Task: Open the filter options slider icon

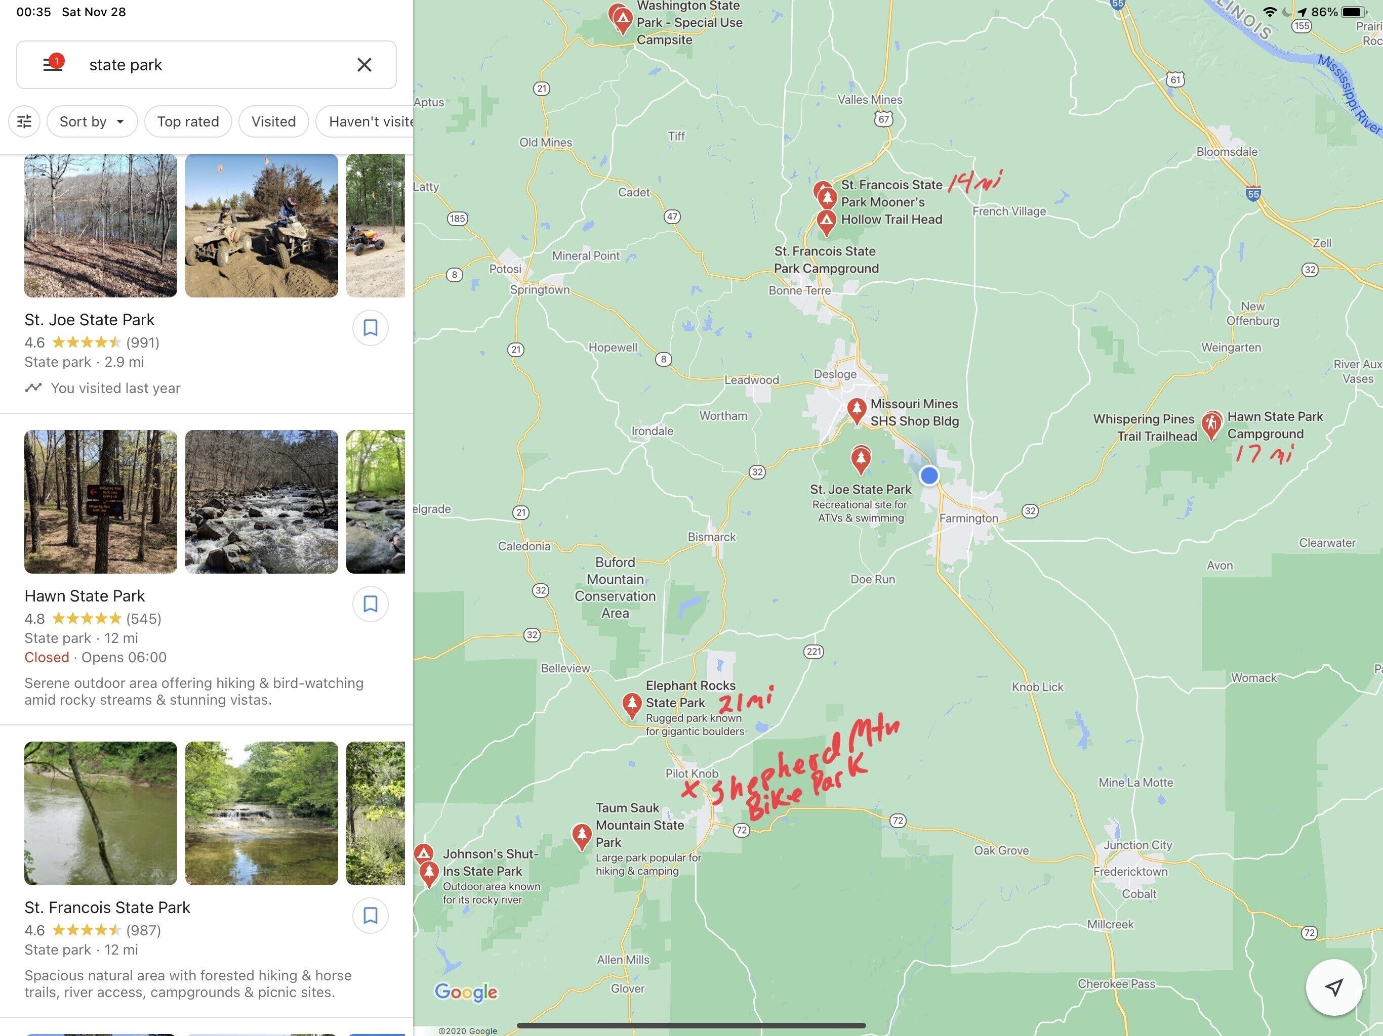Action: pyautogui.click(x=24, y=121)
